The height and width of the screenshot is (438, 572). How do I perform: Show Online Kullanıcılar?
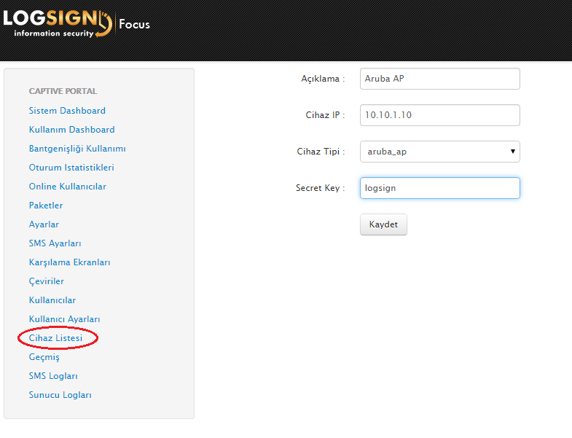point(68,187)
